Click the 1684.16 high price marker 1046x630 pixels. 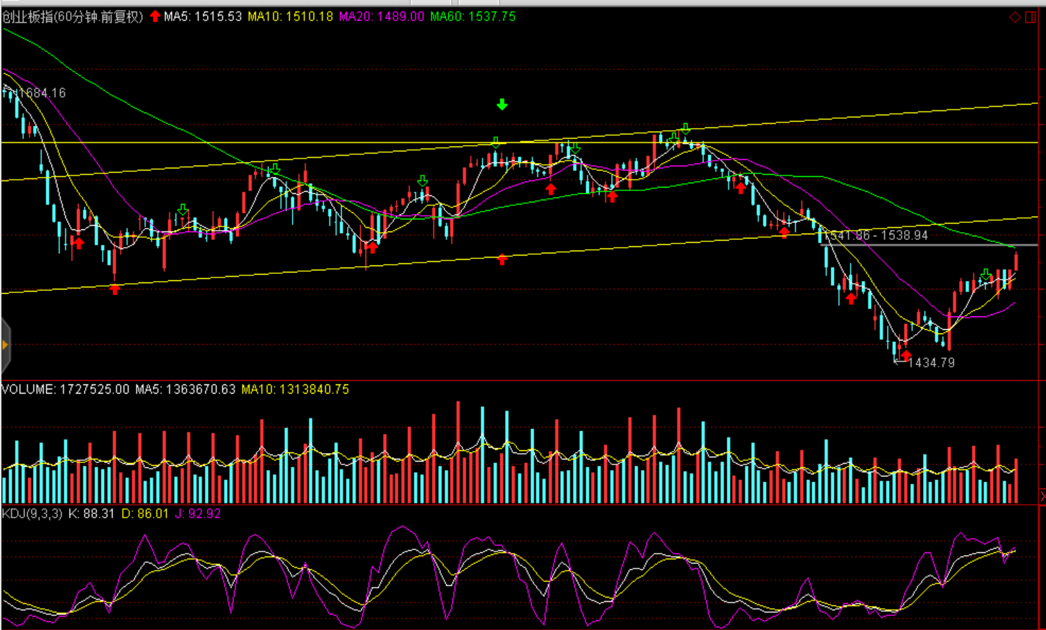point(40,93)
